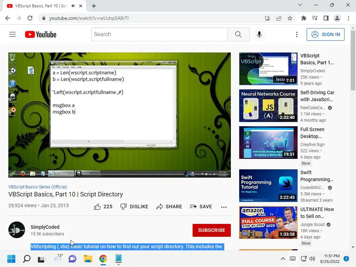The image size is (356, 267).
Task: Open Chrome three-dot menu
Action: click(348, 18)
